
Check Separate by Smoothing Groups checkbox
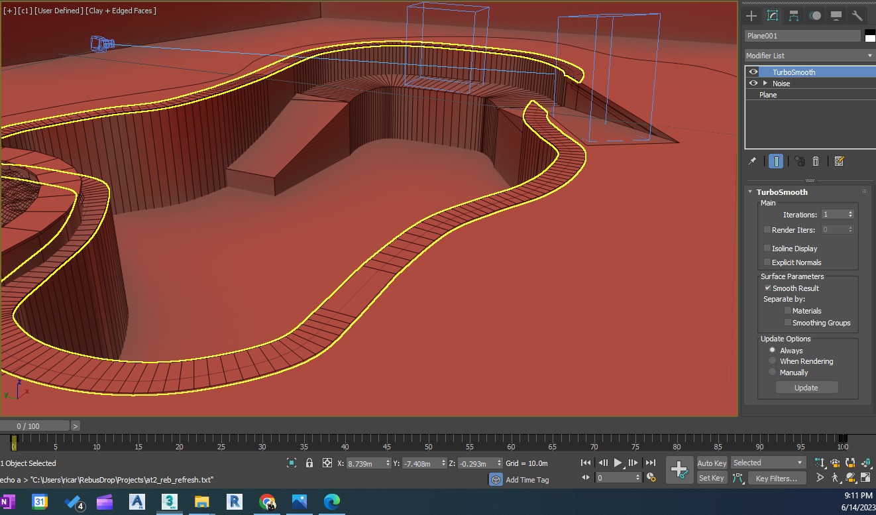[x=788, y=323]
